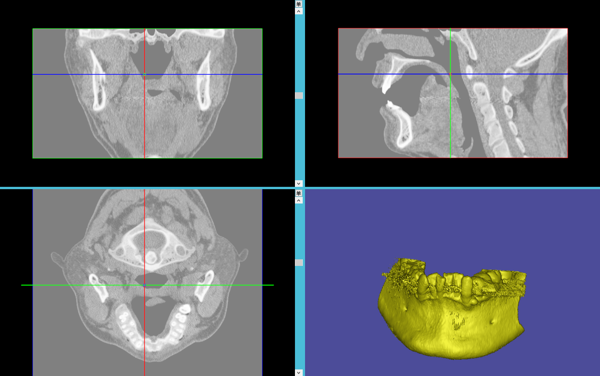Click the slider thumb of the axial slice scrollbar
The width and height of the screenshot is (600, 376).
pos(298,262)
